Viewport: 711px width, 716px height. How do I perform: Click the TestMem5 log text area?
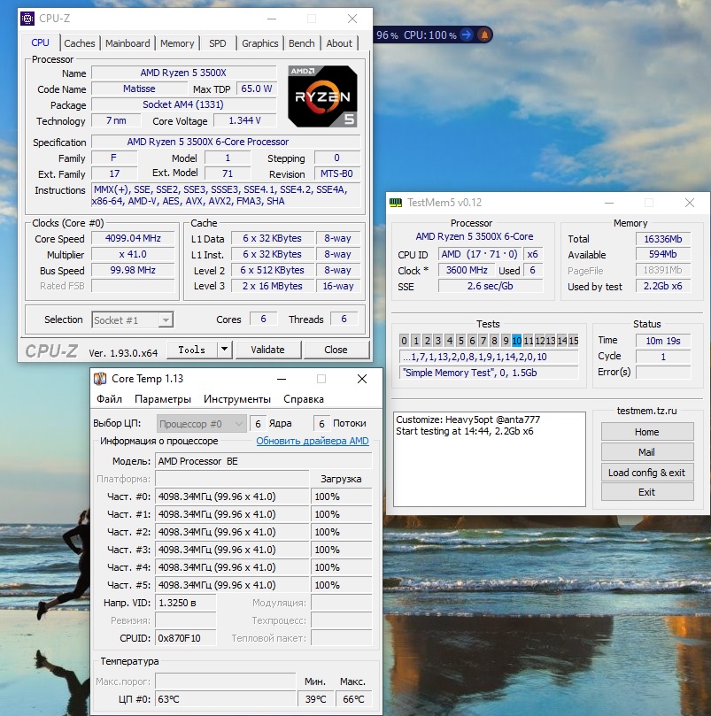(x=490, y=459)
